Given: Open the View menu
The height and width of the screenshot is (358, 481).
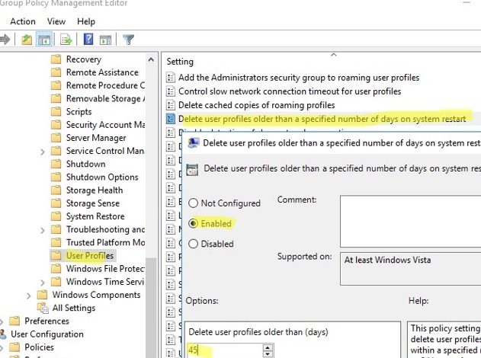Looking at the screenshot, I should [56, 21].
